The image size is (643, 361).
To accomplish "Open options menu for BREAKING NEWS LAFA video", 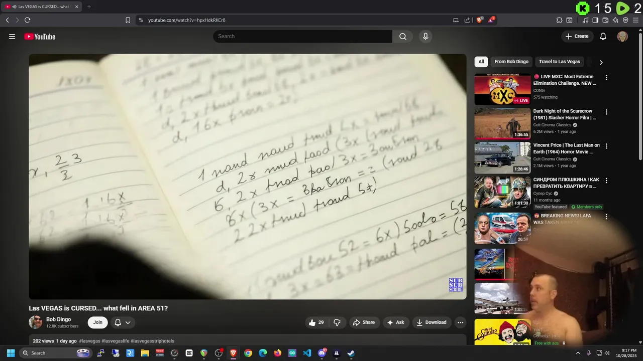I will [x=606, y=217].
